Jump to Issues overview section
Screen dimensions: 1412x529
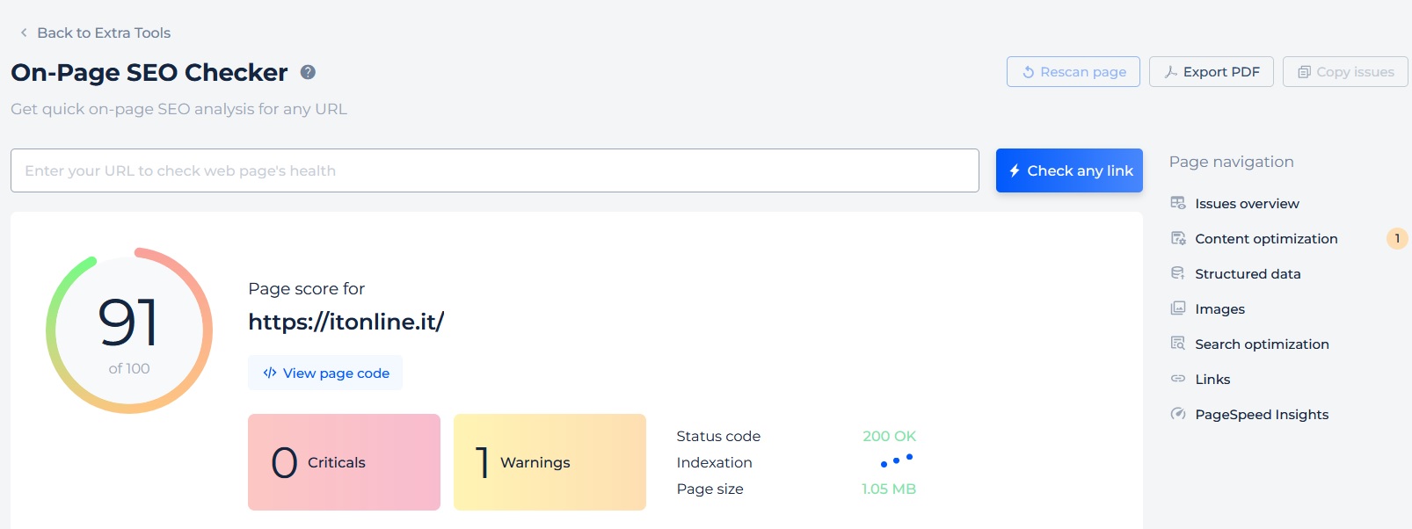click(x=1247, y=204)
